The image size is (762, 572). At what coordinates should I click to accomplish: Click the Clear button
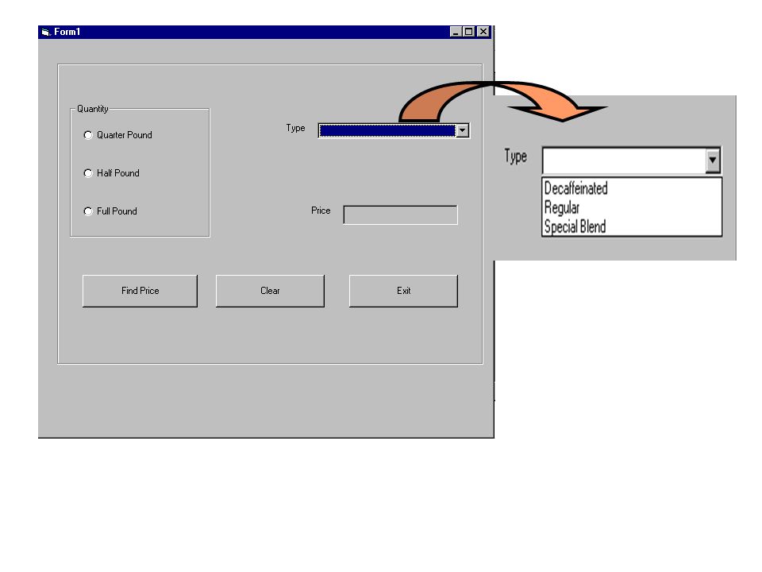click(x=270, y=291)
